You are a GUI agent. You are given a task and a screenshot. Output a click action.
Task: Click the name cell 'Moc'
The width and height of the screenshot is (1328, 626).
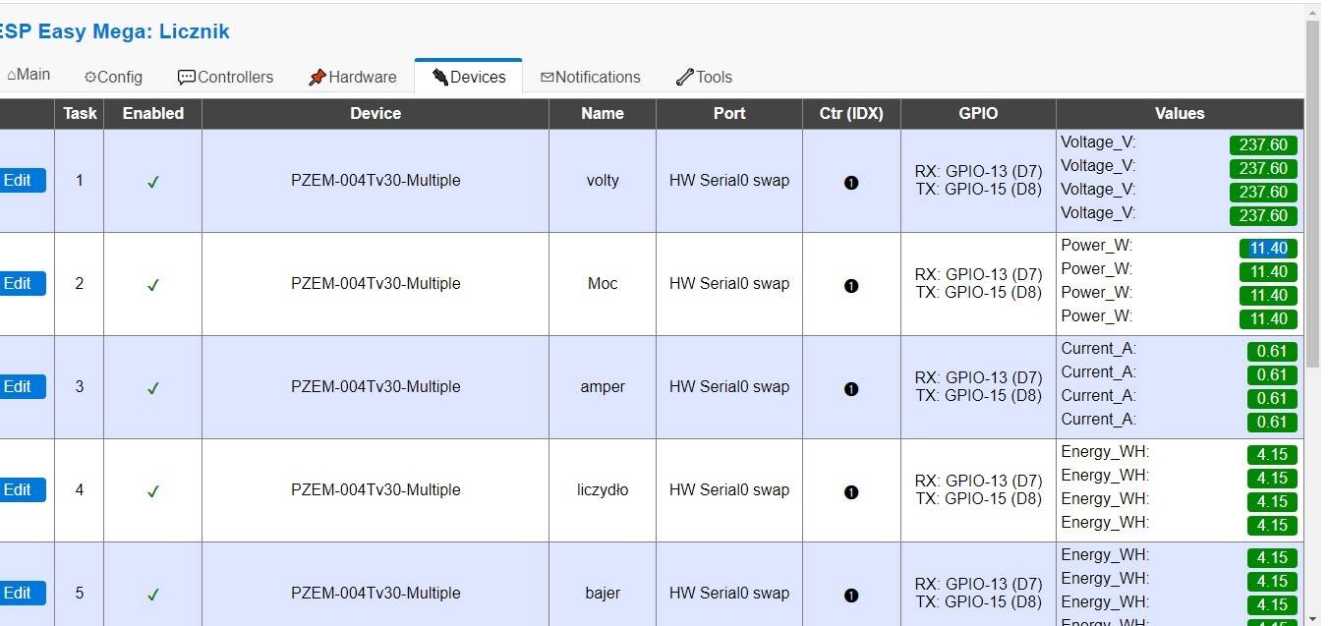pyautogui.click(x=603, y=284)
